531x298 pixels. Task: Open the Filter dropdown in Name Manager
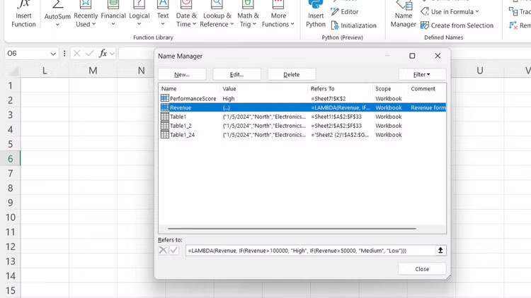pyautogui.click(x=422, y=74)
